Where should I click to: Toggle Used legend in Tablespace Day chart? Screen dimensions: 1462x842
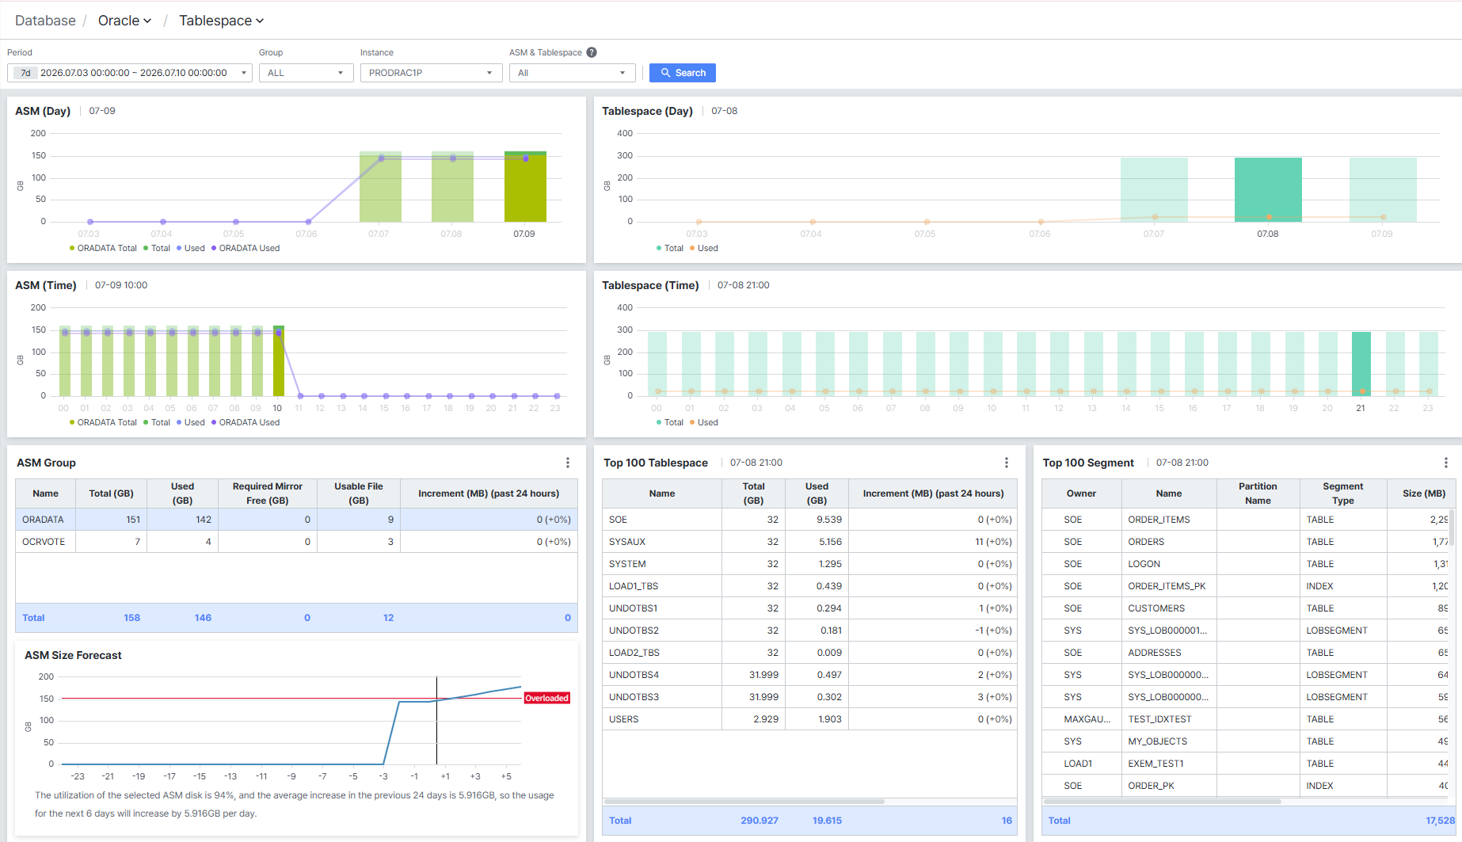pyautogui.click(x=704, y=248)
